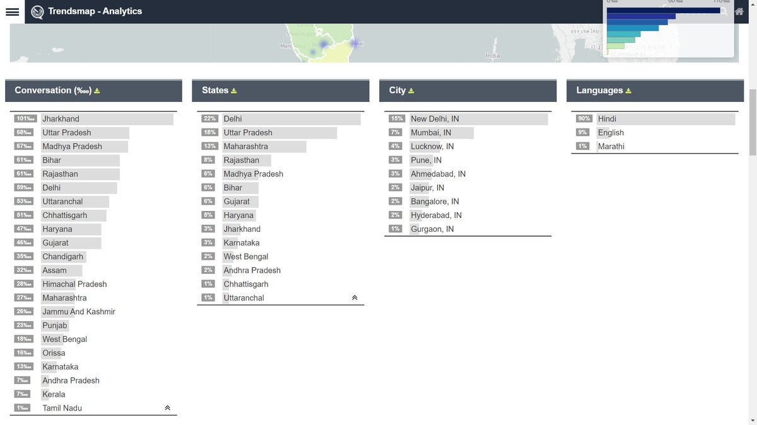Viewport: 757px width, 425px height.
Task: Click Jharkhand in the Conversation panel
Action: pos(61,118)
